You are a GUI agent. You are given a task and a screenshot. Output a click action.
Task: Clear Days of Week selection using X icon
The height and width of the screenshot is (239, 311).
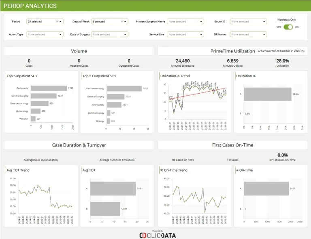click(122, 21)
